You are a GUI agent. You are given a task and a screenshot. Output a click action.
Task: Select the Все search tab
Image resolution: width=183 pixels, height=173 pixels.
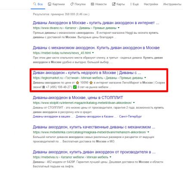click(38, 4)
